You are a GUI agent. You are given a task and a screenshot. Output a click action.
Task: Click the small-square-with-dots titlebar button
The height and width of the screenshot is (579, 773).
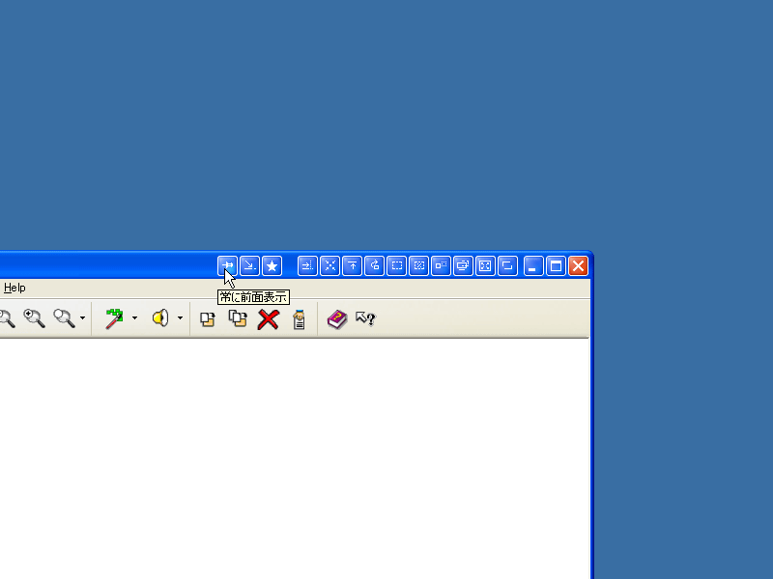(x=441, y=266)
